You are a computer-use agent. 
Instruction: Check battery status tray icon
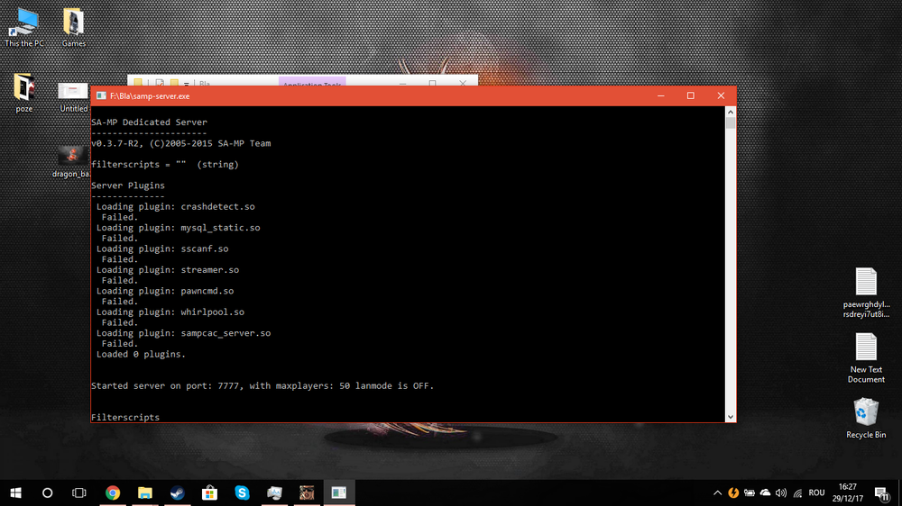click(x=750, y=492)
